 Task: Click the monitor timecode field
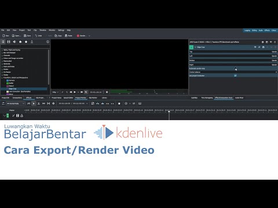coord(96,92)
